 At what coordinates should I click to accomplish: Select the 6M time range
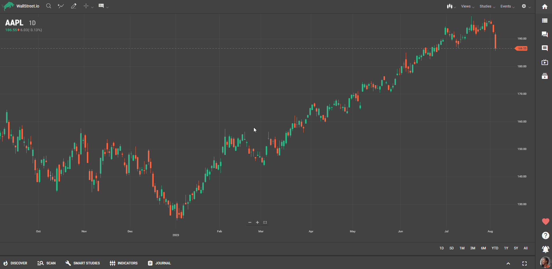point(483,248)
